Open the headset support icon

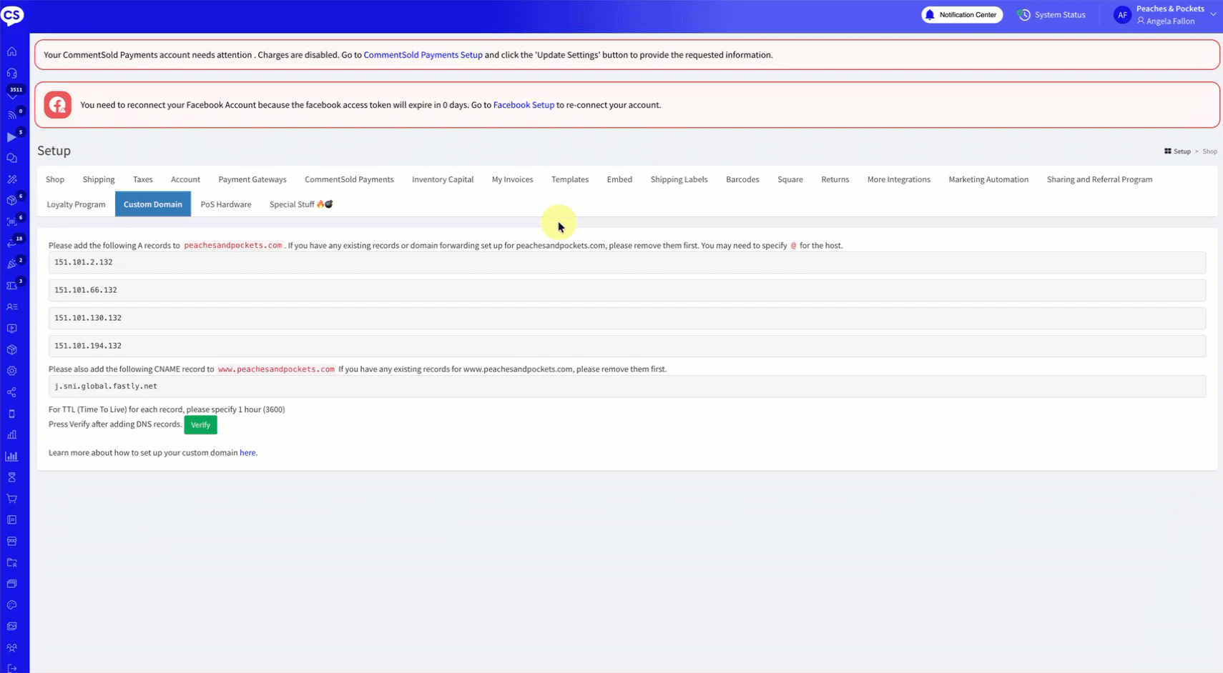pyautogui.click(x=12, y=73)
